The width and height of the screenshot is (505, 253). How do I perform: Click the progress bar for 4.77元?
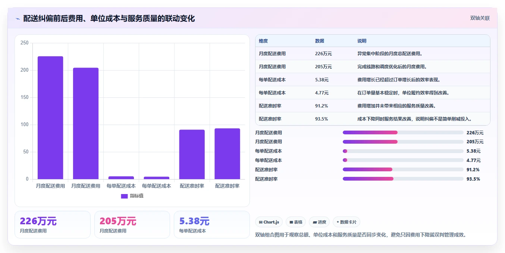coord(403,160)
